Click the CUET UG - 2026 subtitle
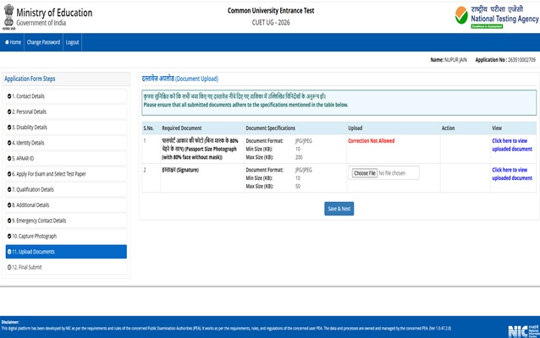Screen dimensions: 540x338 click(271, 23)
